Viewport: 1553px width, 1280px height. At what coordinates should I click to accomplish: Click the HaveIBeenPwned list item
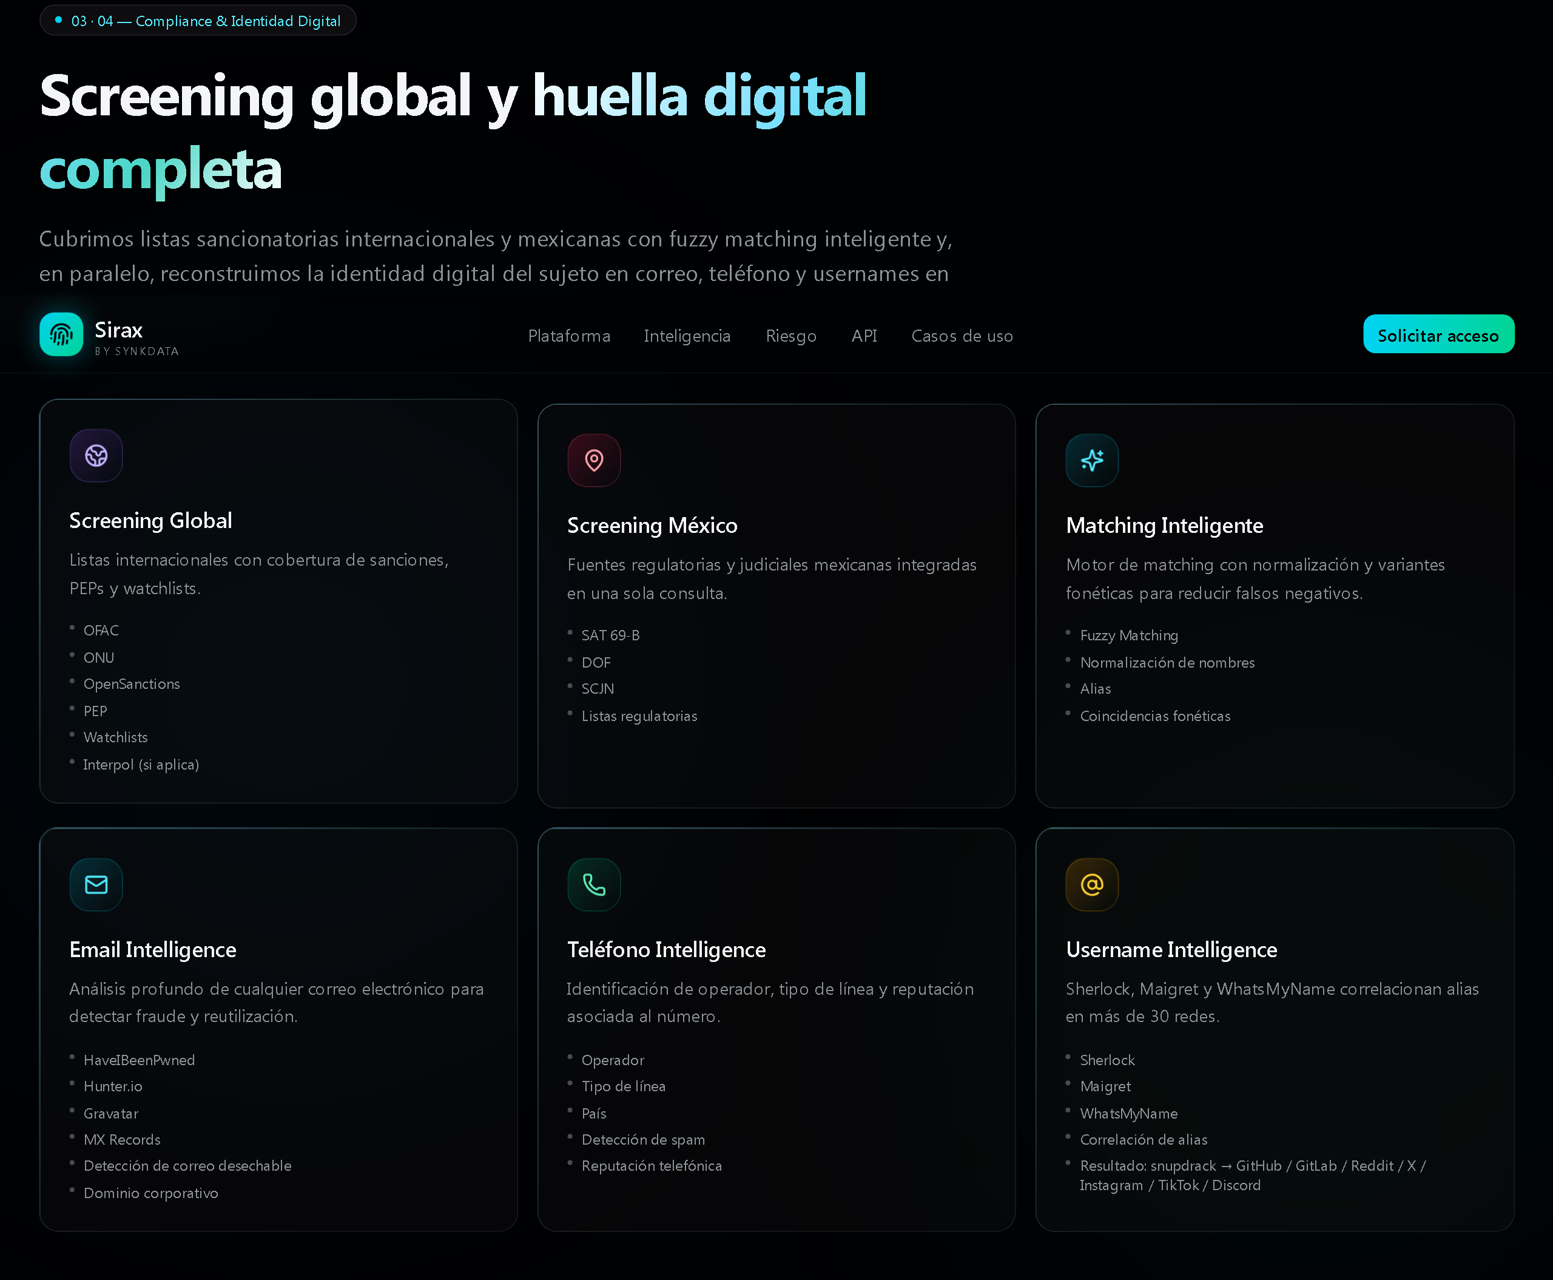(140, 1060)
